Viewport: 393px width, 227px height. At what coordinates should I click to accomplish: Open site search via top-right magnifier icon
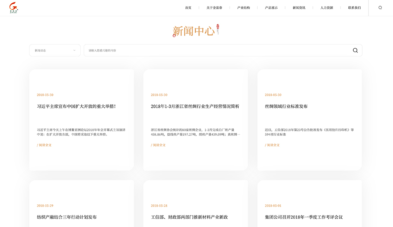pos(380,7)
